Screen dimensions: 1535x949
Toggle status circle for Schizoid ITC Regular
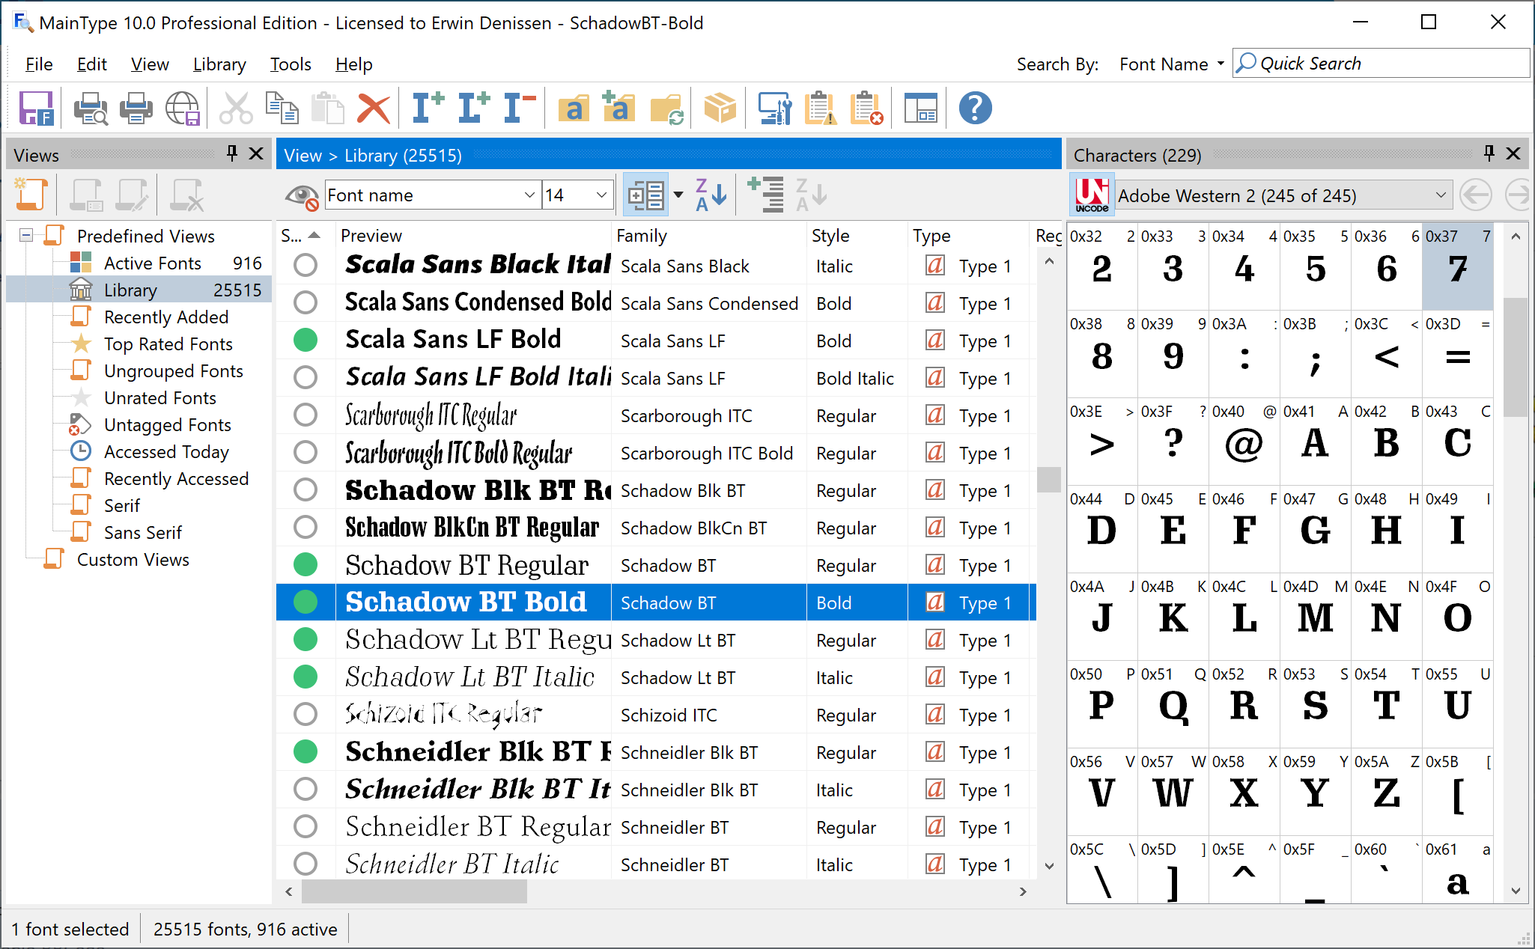[x=306, y=714]
